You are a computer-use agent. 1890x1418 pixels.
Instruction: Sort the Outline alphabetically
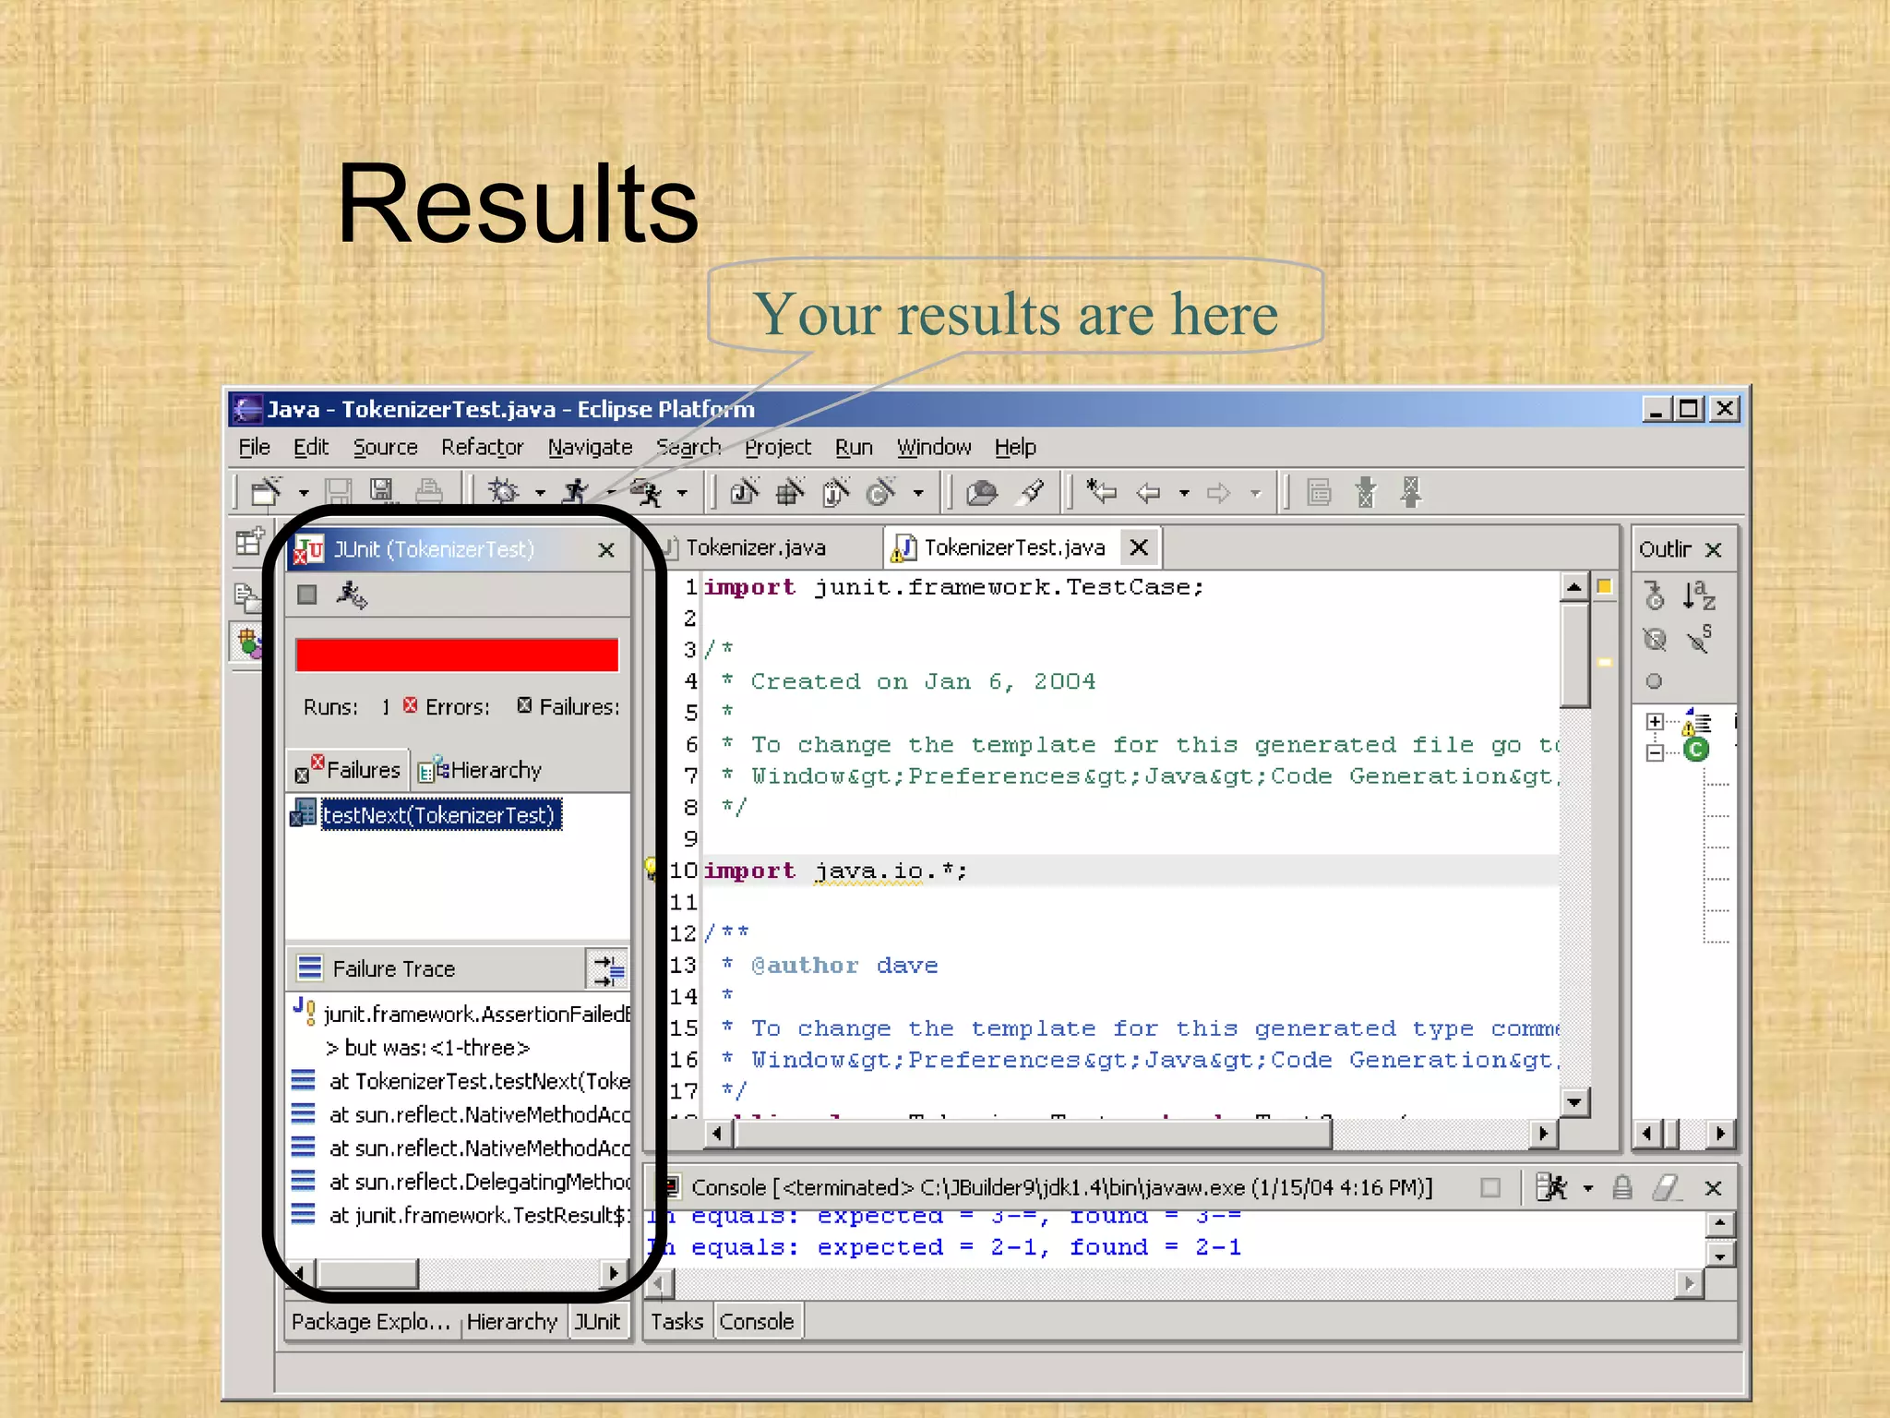1698,595
